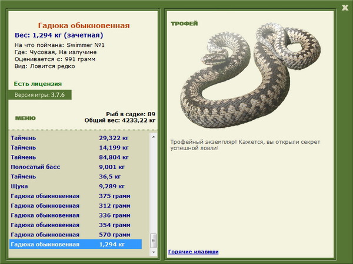
Task: Select the Таймень 84,804 кг entry
Action: pyautogui.click(x=76, y=157)
